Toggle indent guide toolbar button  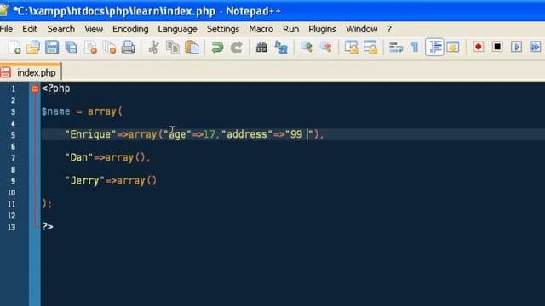434,48
